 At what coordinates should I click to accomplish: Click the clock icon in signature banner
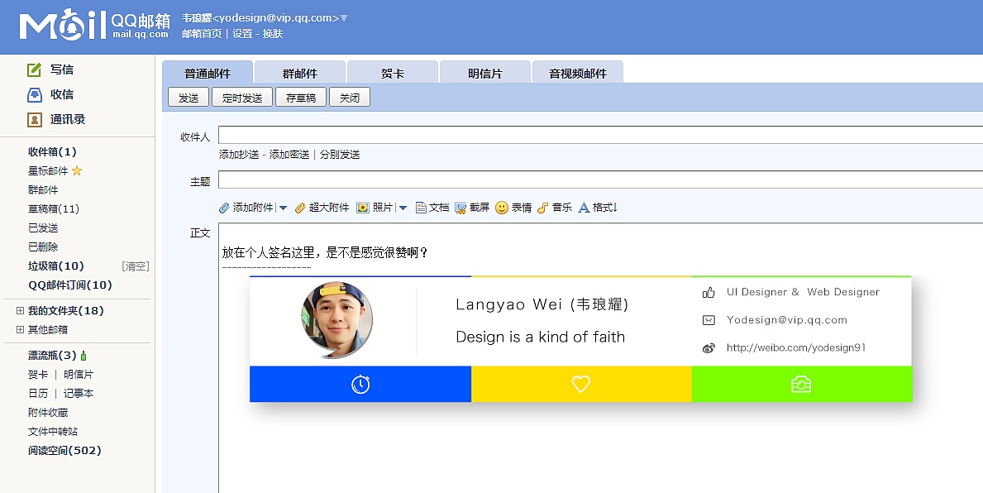(360, 384)
